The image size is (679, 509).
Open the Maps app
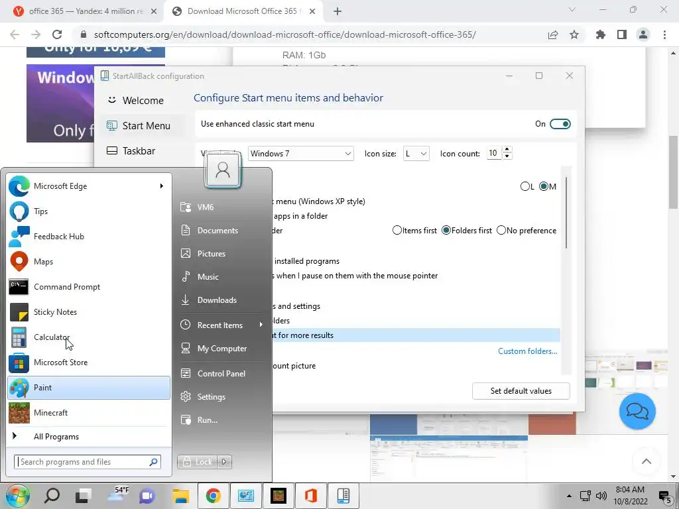point(89,261)
